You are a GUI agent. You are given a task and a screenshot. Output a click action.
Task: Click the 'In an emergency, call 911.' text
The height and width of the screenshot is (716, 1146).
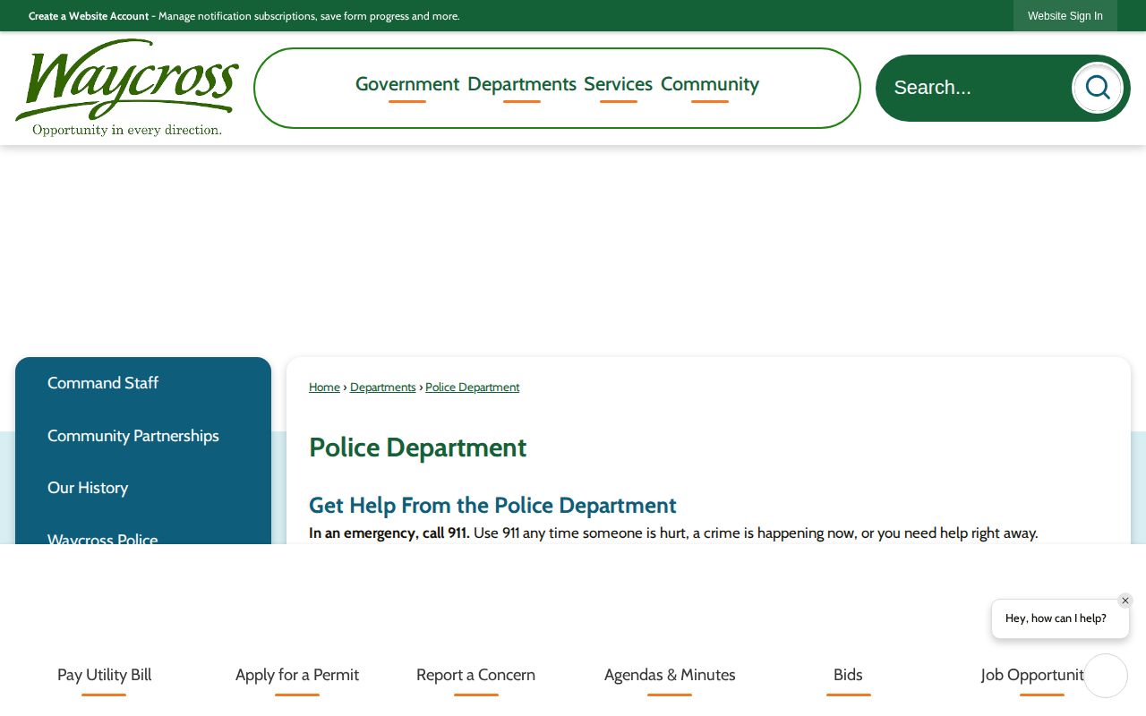pos(389,533)
